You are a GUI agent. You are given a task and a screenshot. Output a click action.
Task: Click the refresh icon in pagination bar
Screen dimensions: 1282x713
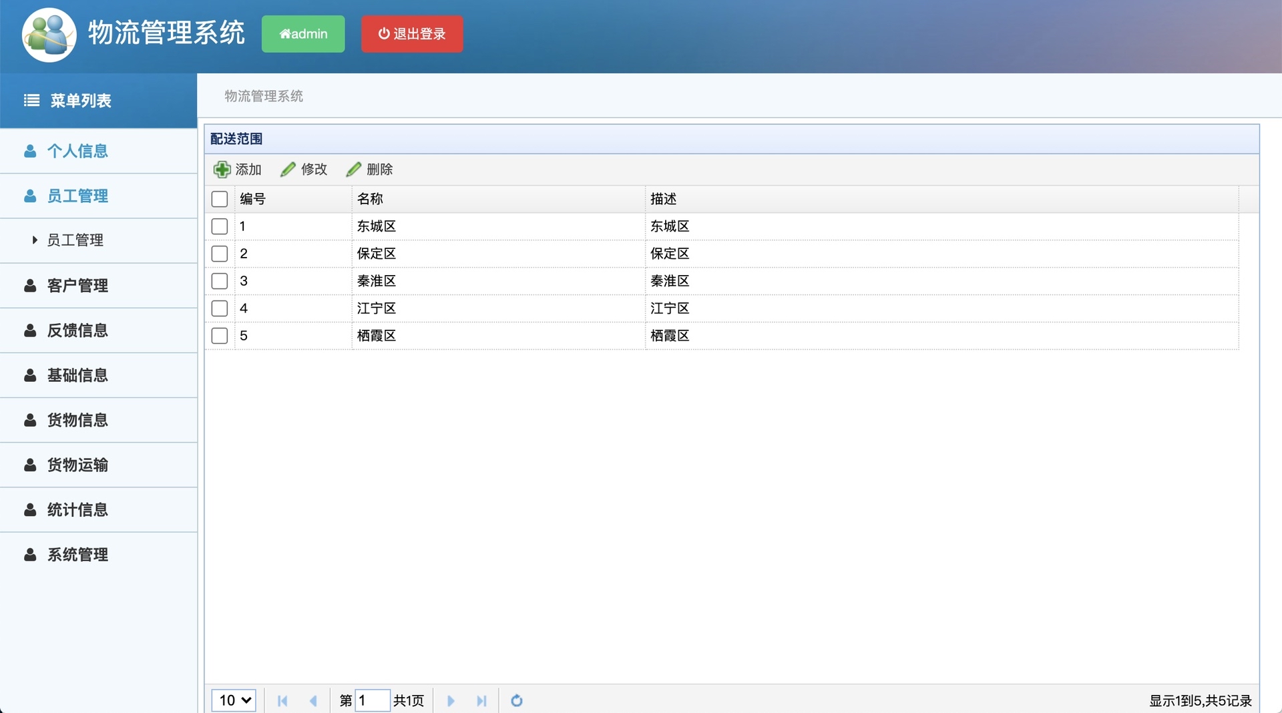[517, 701]
